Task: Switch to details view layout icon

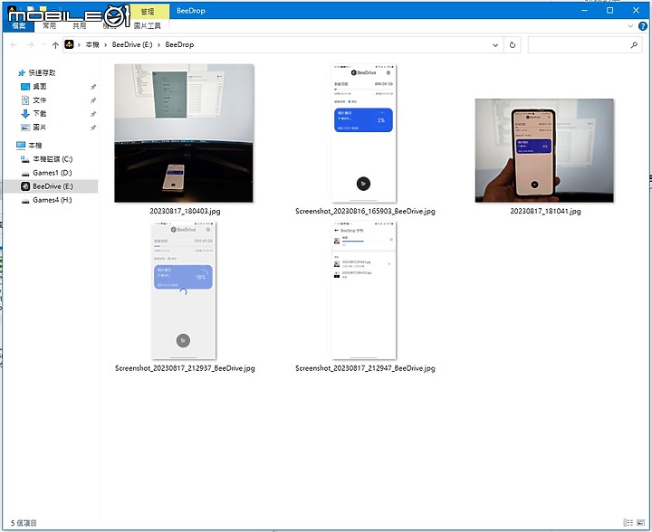Action: [628, 523]
